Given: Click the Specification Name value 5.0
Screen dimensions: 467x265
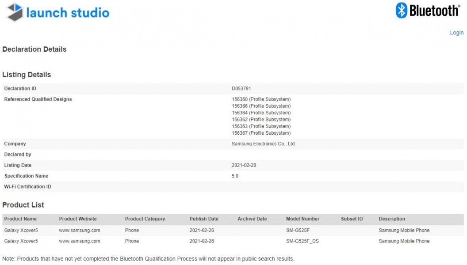Looking at the screenshot, I should [235, 176].
